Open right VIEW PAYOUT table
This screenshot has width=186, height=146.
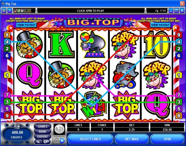tap(160, 25)
